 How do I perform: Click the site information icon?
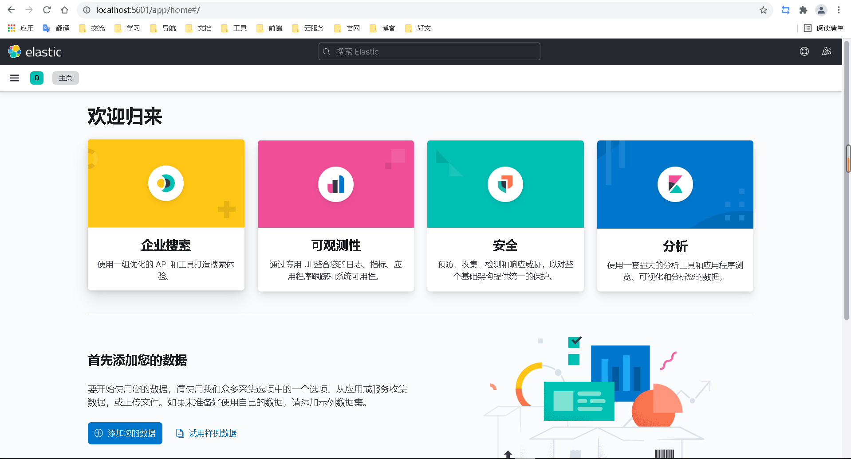[x=87, y=10]
